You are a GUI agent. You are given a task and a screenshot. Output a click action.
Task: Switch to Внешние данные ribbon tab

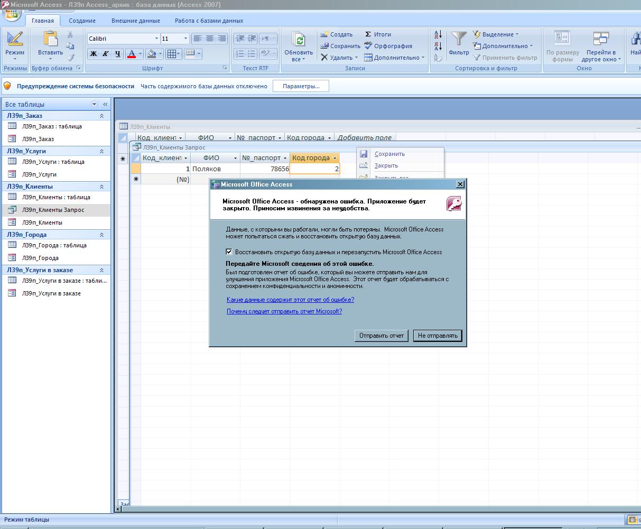tap(136, 21)
